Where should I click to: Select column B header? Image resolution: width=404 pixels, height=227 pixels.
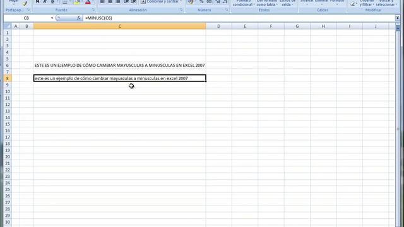click(27, 26)
